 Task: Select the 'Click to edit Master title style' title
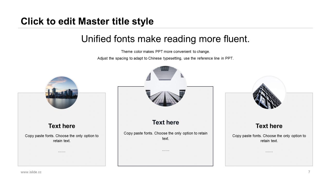[x=87, y=21]
